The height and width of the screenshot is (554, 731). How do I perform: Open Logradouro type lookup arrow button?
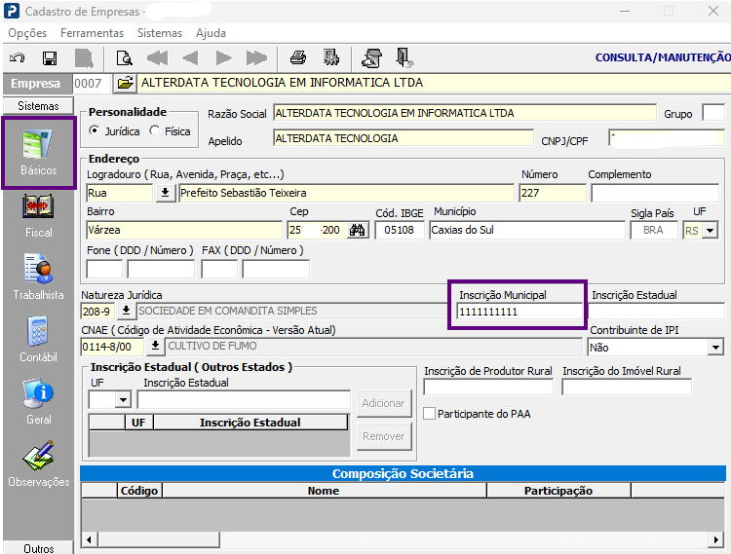point(165,193)
